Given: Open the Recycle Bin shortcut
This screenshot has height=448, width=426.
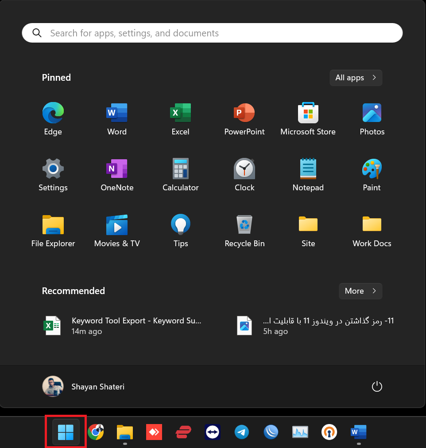Looking at the screenshot, I should point(244,231).
